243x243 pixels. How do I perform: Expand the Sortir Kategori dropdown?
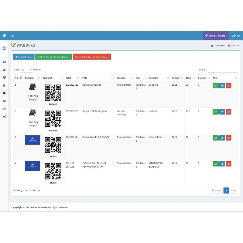54,57
